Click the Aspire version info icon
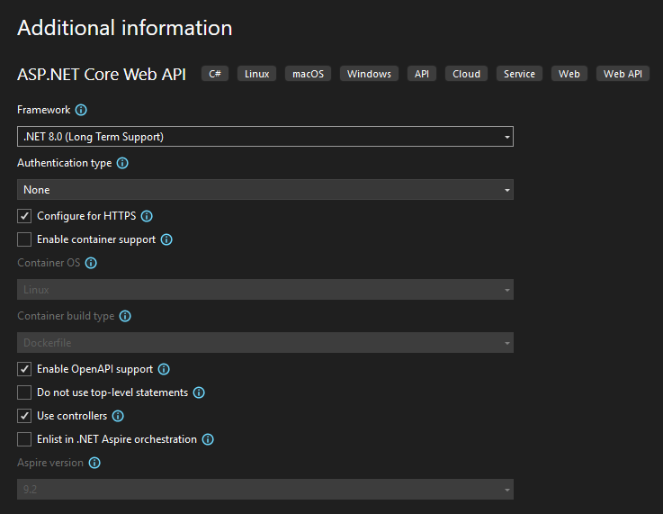The width and height of the screenshot is (663, 514). click(x=94, y=463)
